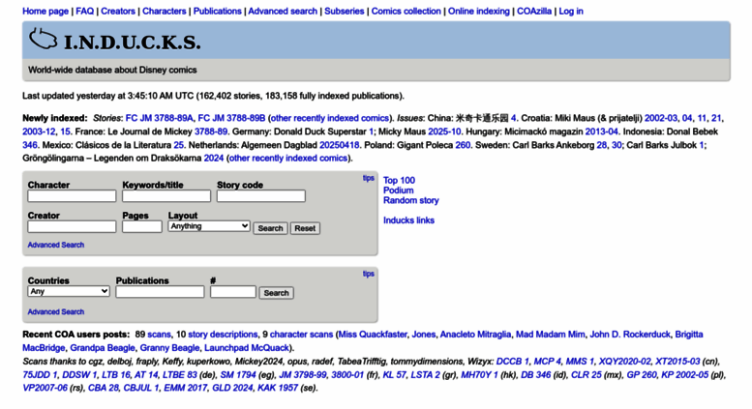
Task: Go to the Creators page
Action: point(118,11)
